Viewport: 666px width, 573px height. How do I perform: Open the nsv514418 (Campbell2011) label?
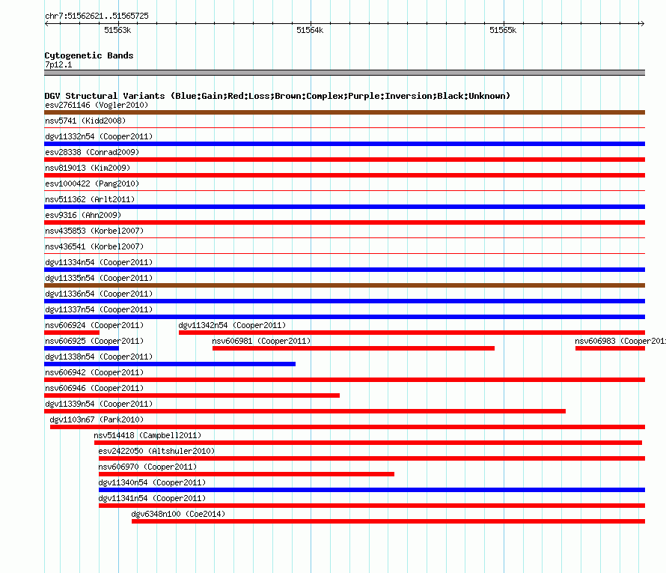coord(147,435)
